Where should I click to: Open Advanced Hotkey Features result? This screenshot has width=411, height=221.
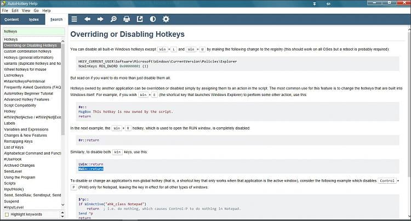(26, 99)
